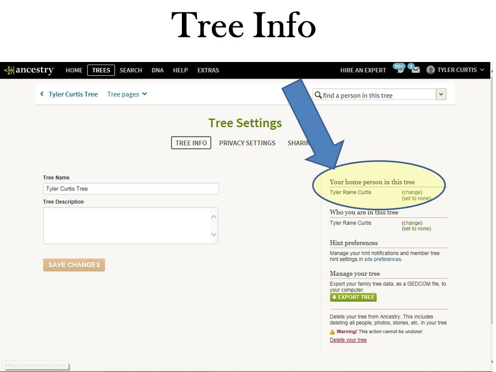496x372 pixels.
Task: Click description box scroll down arrow
Action: pos(214,235)
